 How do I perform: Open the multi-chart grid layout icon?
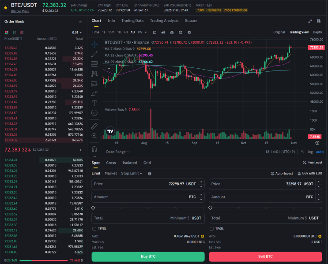[x=319, y=21]
